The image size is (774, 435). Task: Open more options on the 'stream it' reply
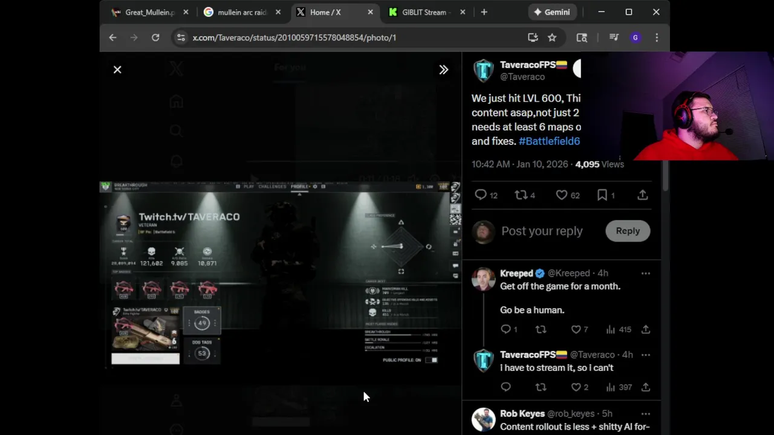coord(645,355)
